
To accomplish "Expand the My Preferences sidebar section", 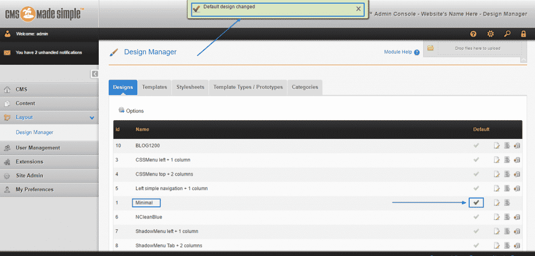I will tap(49, 190).
